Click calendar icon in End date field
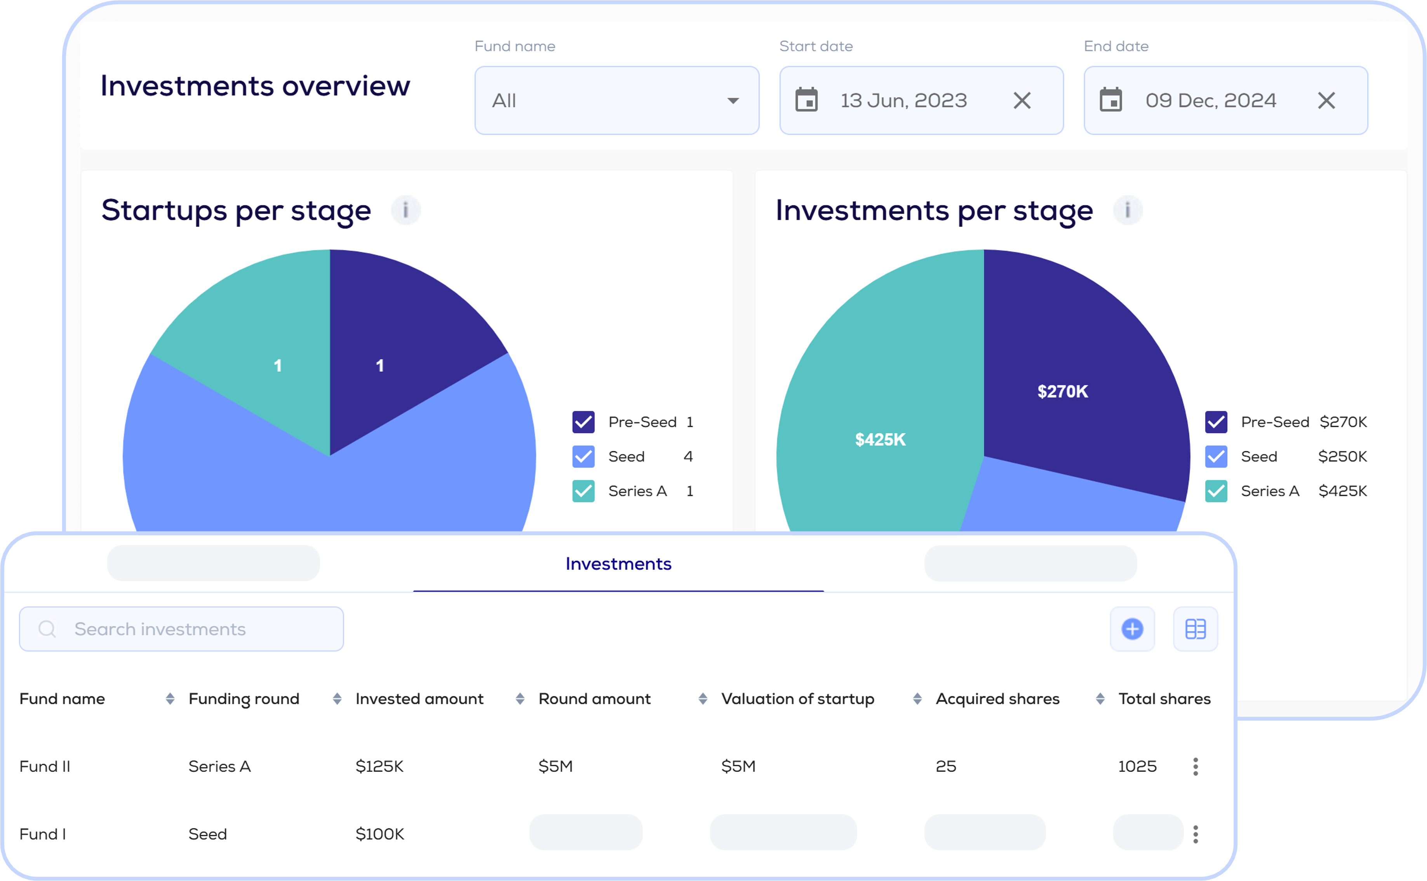The height and width of the screenshot is (881, 1427). (1111, 99)
